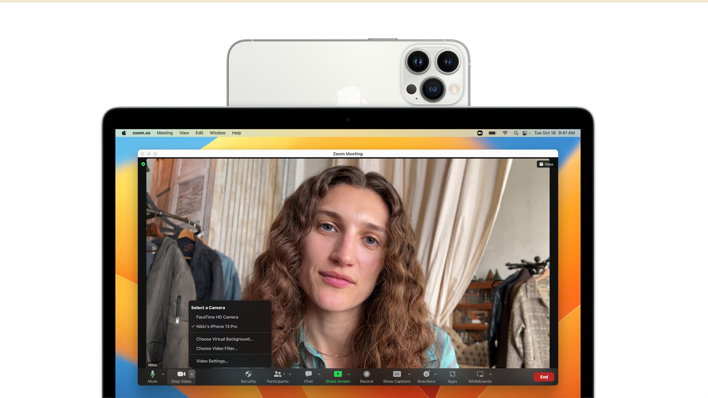708x398 pixels.
Task: Open Security shield options
Action: pyautogui.click(x=248, y=377)
